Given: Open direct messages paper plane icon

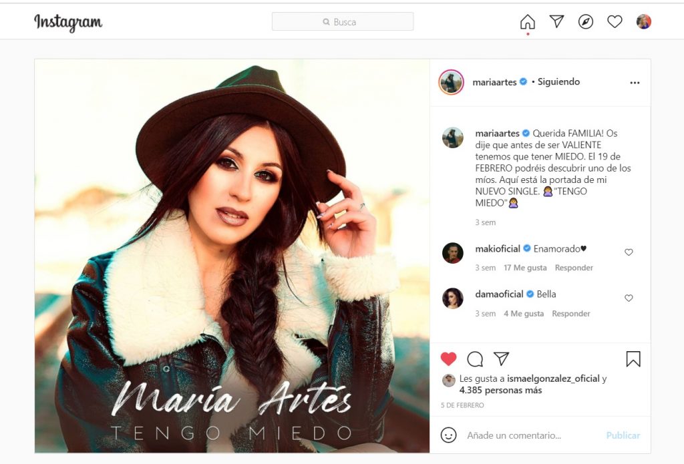Looking at the screenshot, I should click(556, 21).
